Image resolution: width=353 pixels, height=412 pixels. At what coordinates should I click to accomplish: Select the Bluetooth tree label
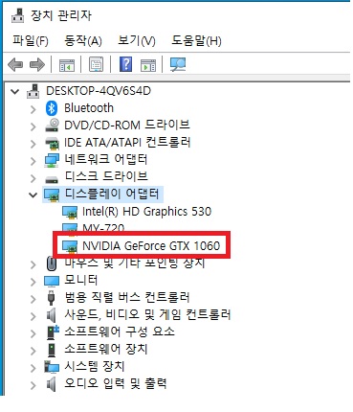89,108
